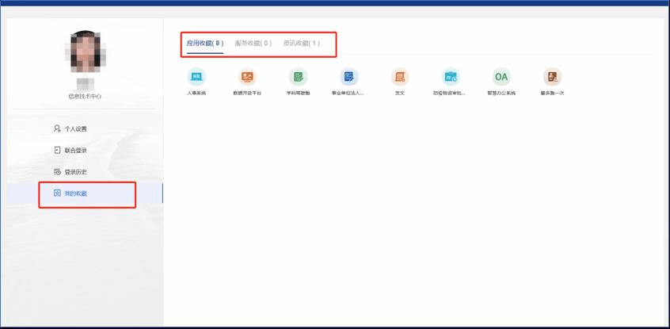Open the 最多跑一次 app icon
The width and height of the screenshot is (670, 329).
click(x=552, y=77)
